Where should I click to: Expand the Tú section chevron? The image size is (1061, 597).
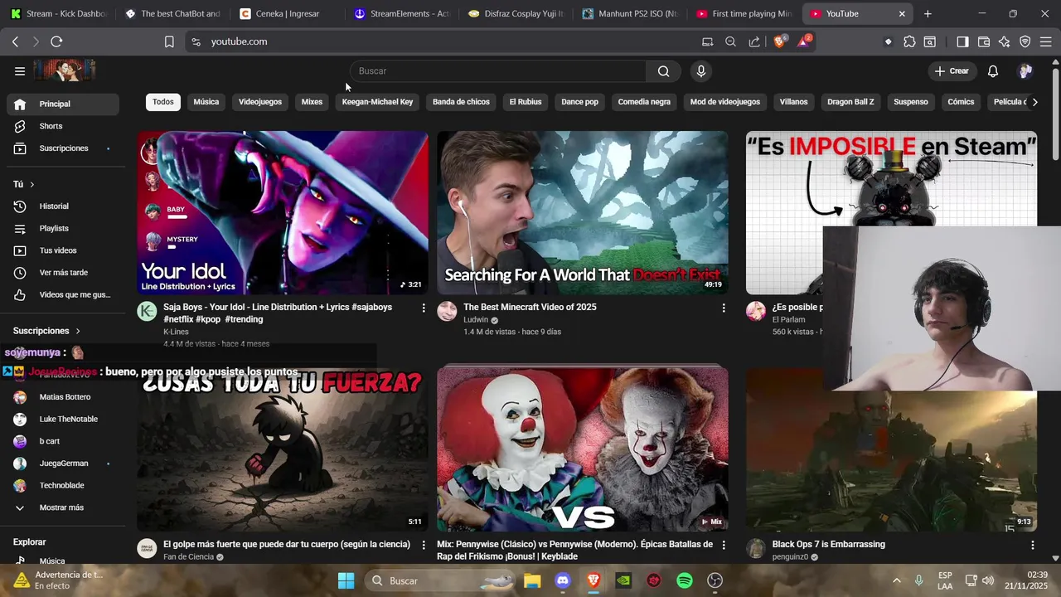click(32, 184)
